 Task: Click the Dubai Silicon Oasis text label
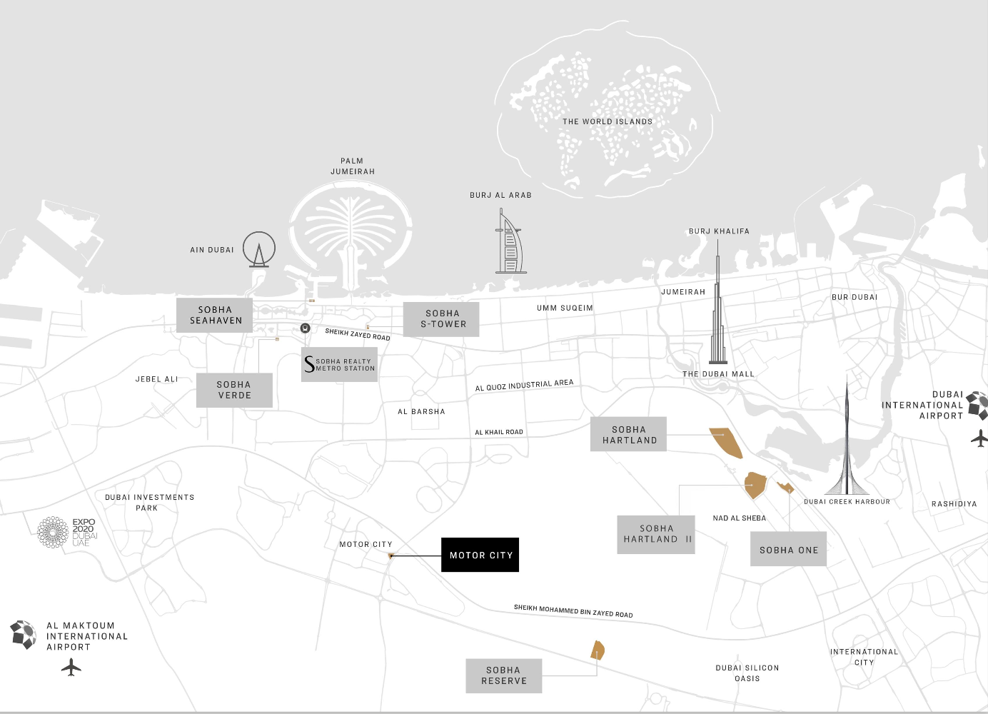click(x=747, y=673)
